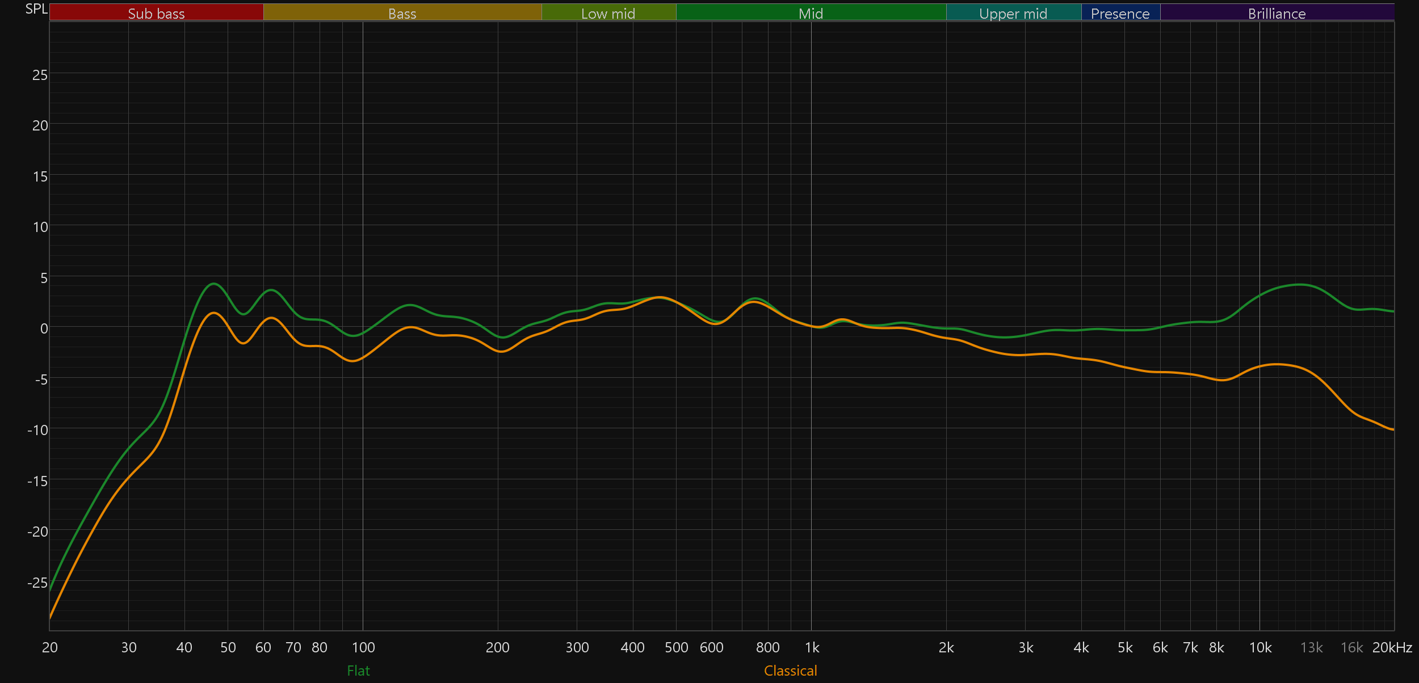
Task: Click the SPL axis label
Action: (36, 9)
